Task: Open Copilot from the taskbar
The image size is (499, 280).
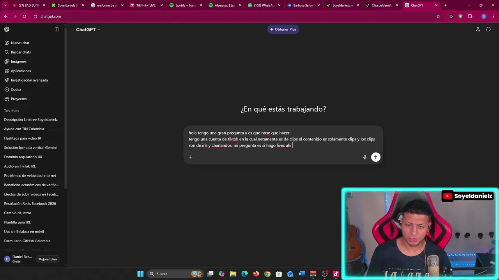Action: [x=222, y=274]
